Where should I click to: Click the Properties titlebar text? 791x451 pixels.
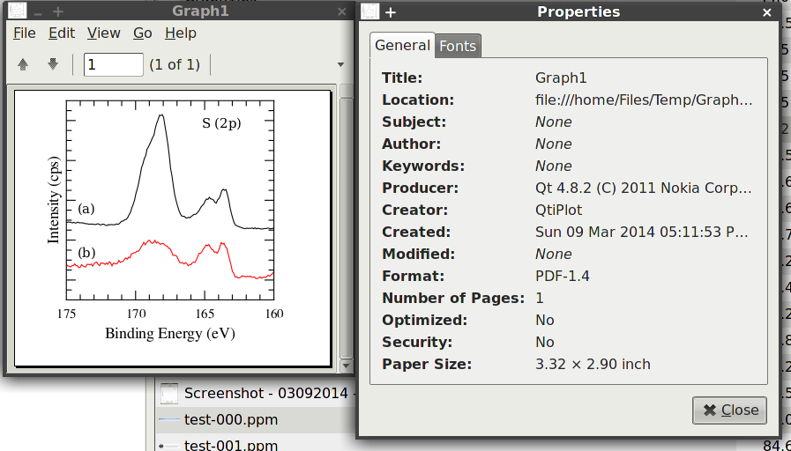[x=578, y=12]
